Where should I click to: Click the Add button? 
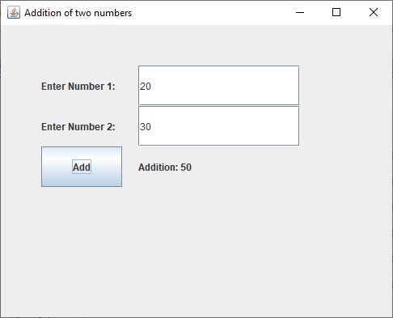tap(82, 167)
